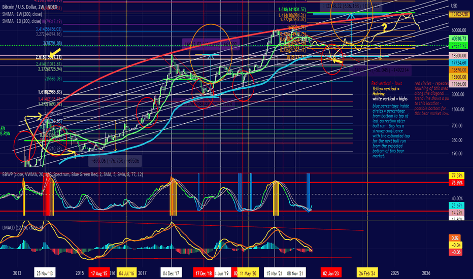Click the red 02 Jan '23 date marker
Image resolution: width=473 pixels, height=279 pixels.
[331, 273]
